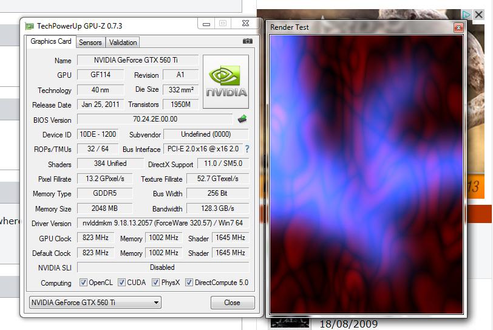493x330 pixels.
Task: Click the BIOS save chip icon
Action: point(242,119)
